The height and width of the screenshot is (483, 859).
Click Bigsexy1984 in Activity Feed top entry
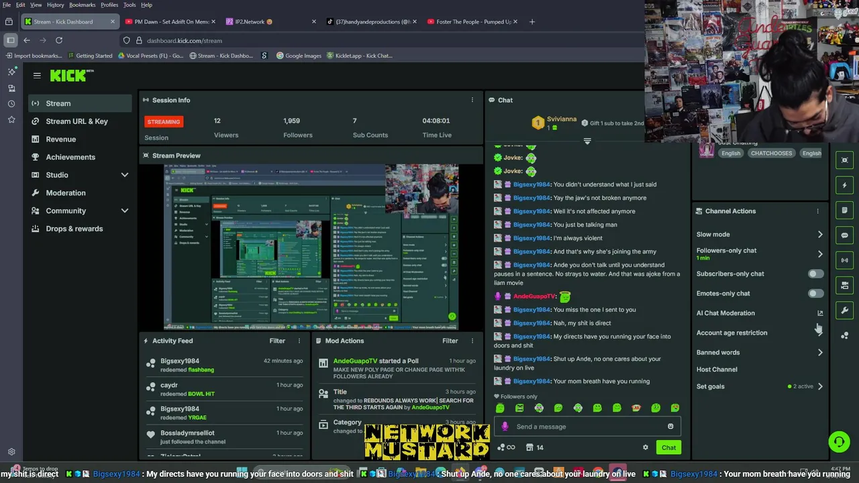click(x=180, y=361)
